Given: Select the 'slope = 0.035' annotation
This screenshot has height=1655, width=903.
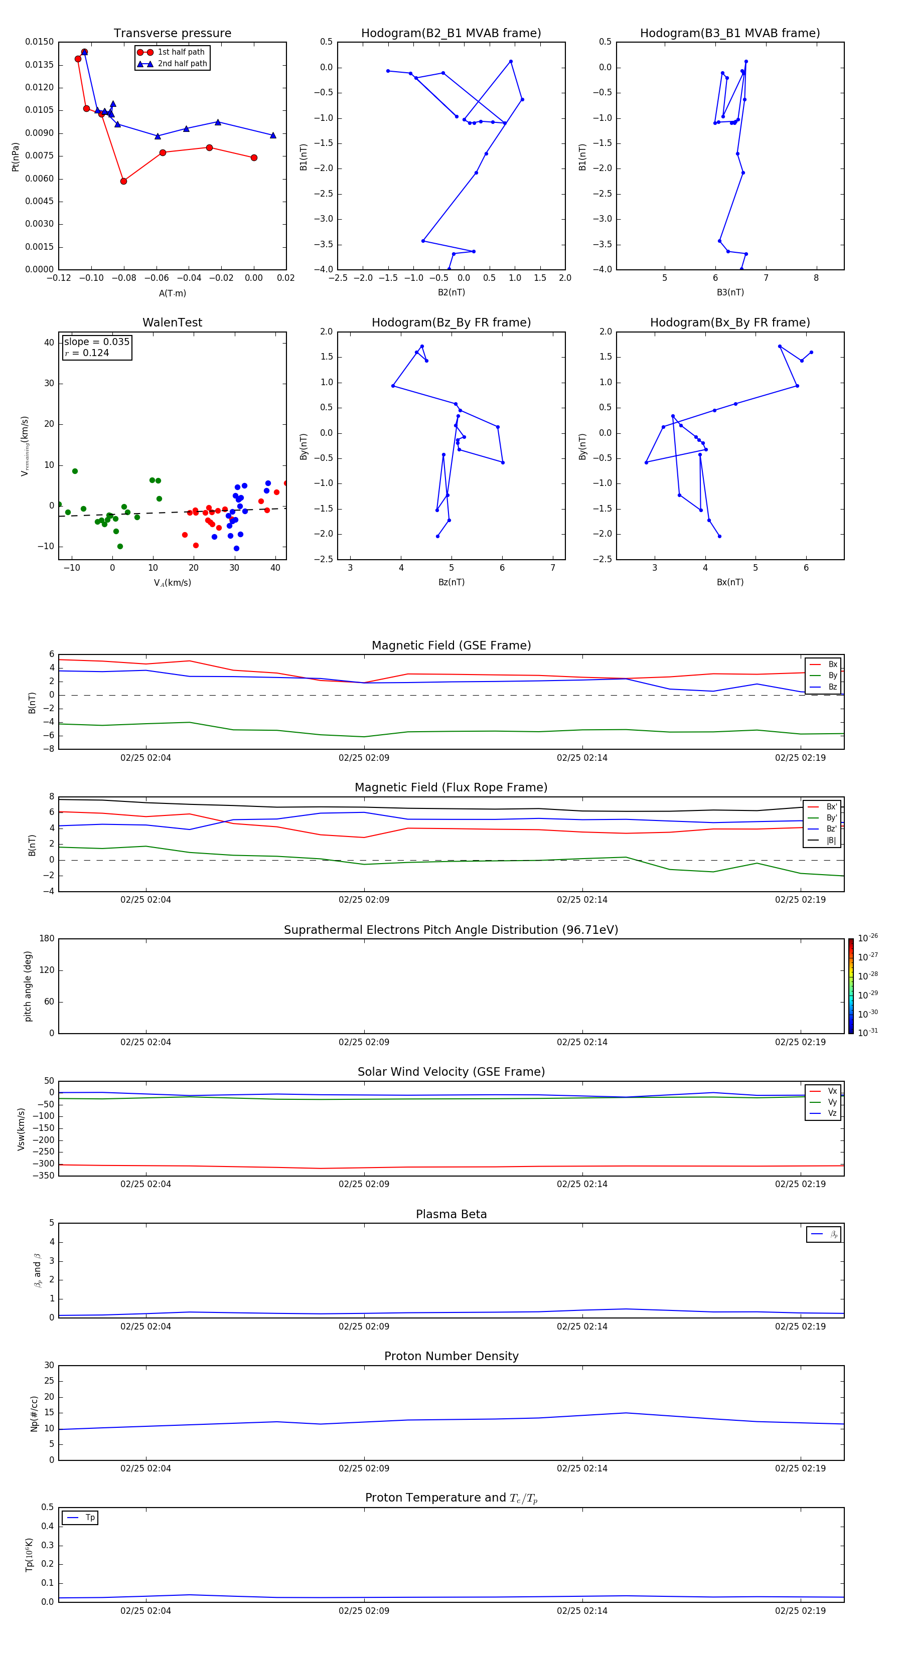Looking at the screenshot, I should coord(97,342).
